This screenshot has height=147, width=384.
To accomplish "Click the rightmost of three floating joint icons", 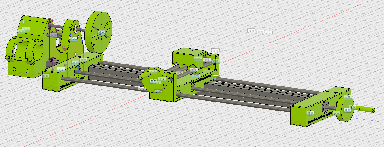I will coord(268,33).
